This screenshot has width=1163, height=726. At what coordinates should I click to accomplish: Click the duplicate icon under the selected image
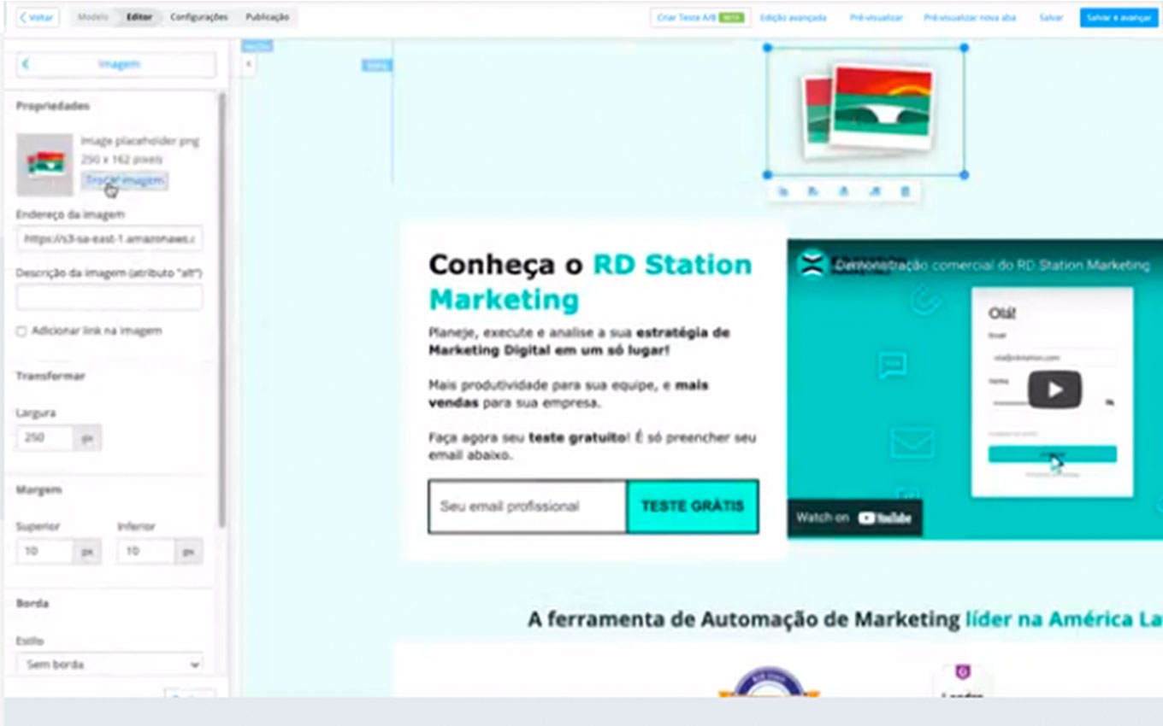coord(782,192)
